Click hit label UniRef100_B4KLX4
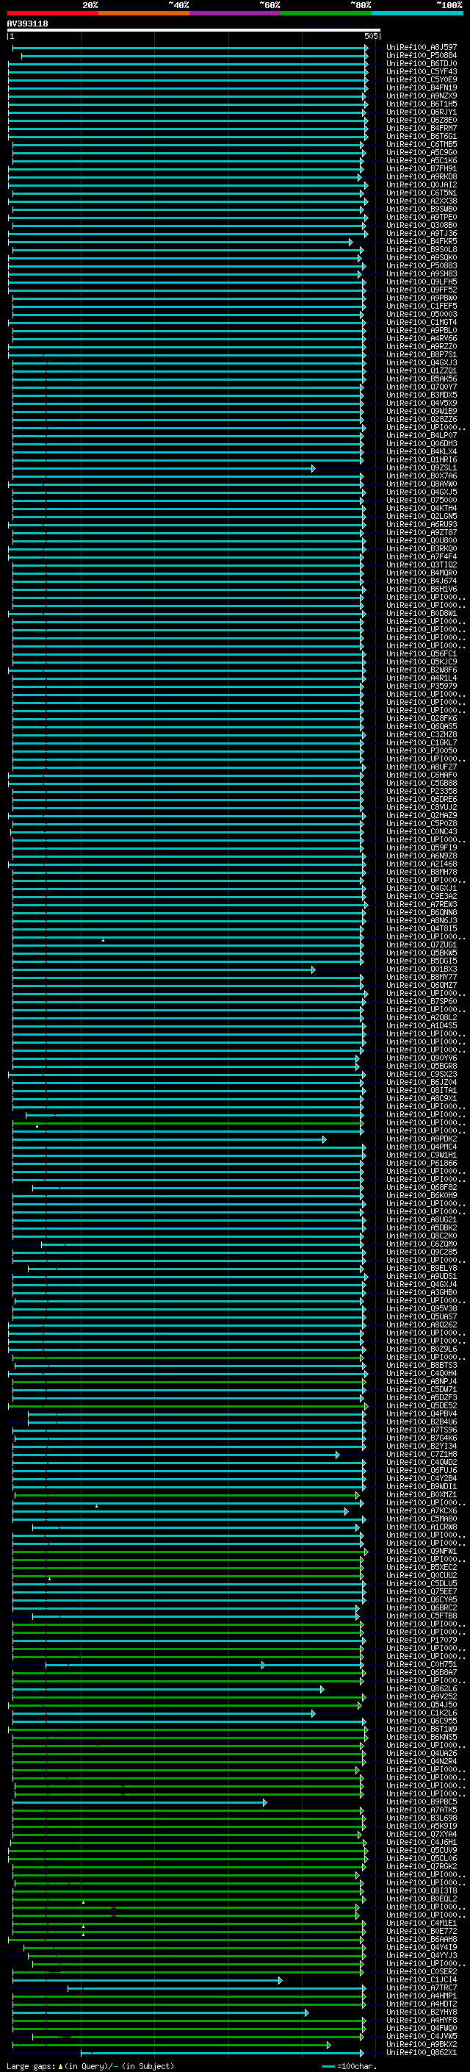This screenshot has width=470, height=2072. coord(421,451)
